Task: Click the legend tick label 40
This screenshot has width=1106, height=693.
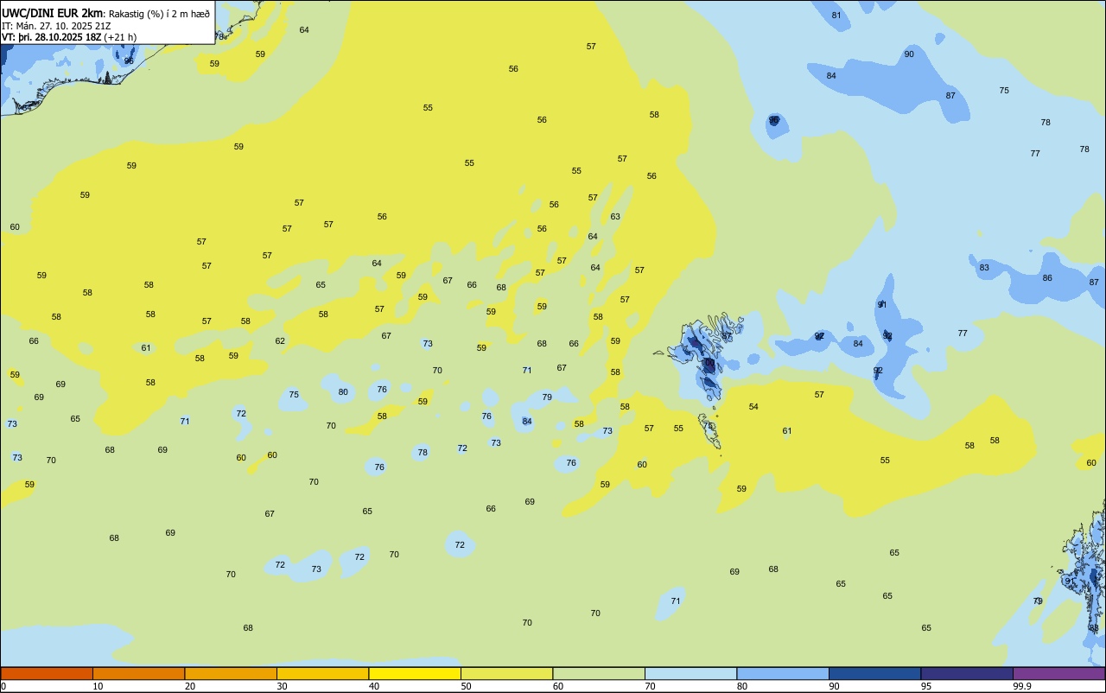Action: click(374, 686)
